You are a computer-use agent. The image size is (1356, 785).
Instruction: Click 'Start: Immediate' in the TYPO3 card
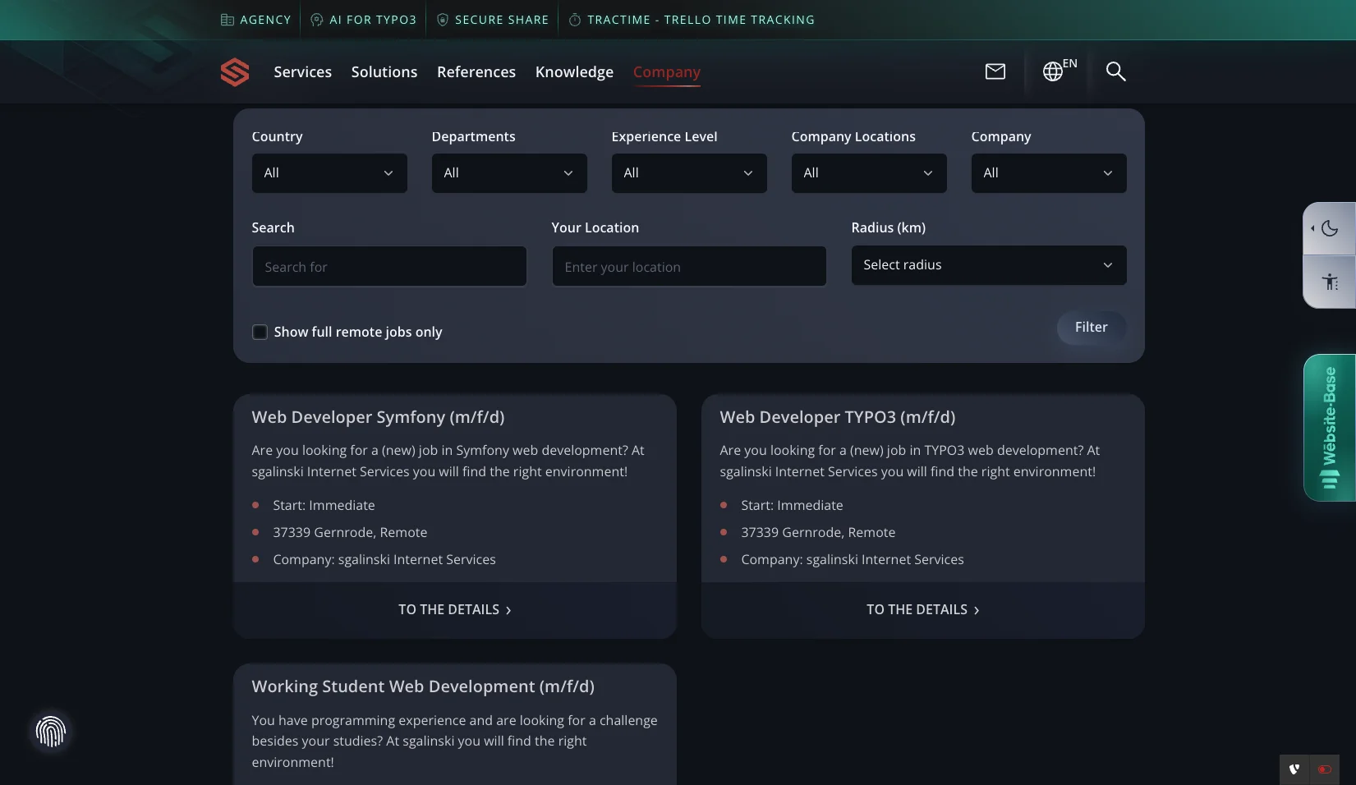coord(792,505)
